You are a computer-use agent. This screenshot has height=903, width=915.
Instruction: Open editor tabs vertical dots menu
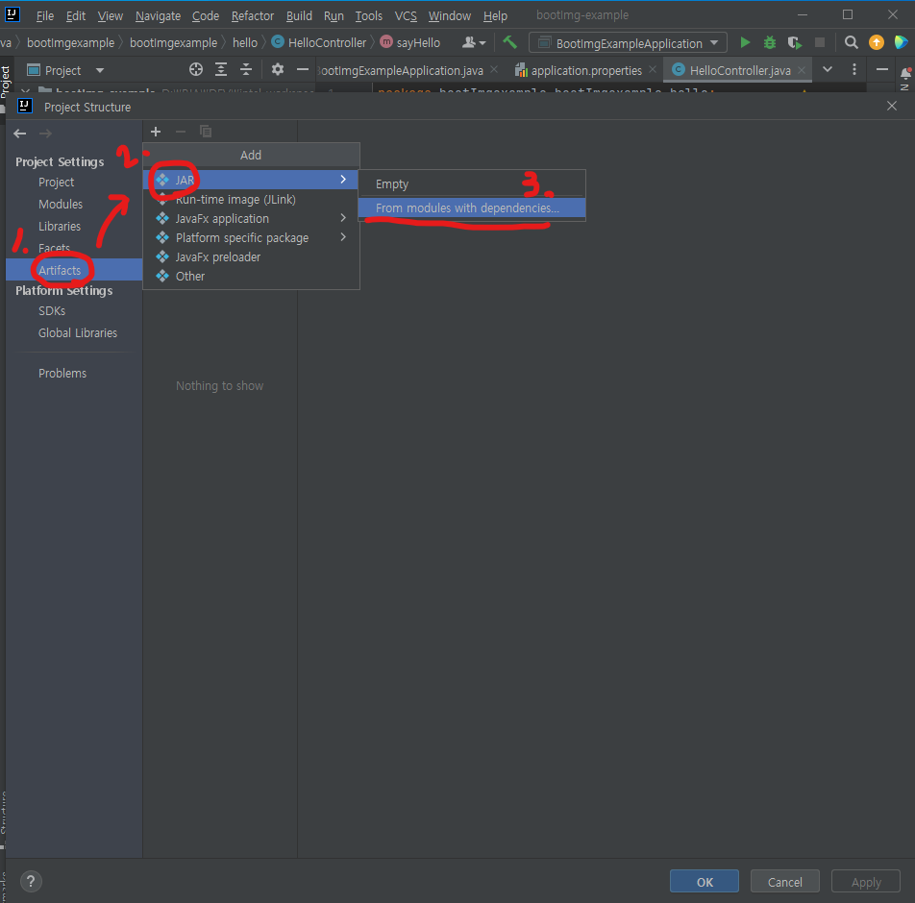(854, 70)
